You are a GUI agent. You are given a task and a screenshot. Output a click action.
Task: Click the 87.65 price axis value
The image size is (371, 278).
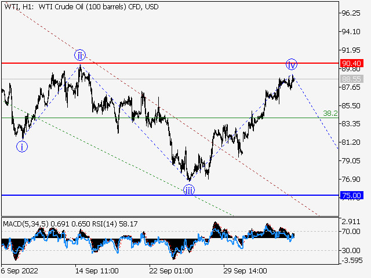(x=351, y=87)
